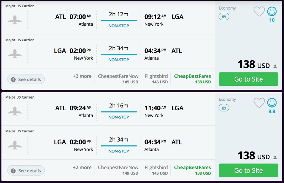This screenshot has width=284, height=183.
Task: Favorite the 07:00 AM flight with heart icon
Action: [x=259, y=12]
